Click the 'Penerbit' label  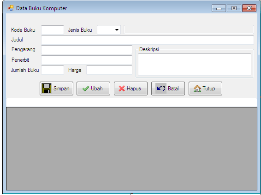[x=20, y=60]
